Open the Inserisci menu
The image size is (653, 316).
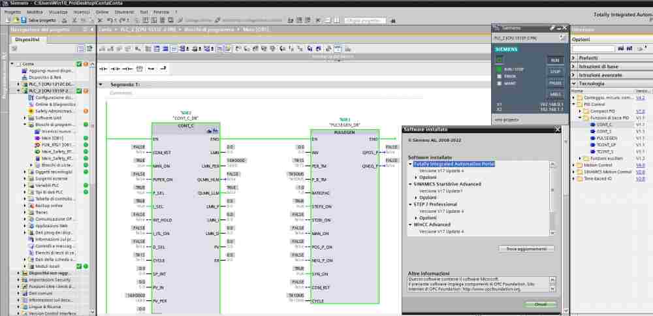pyautogui.click(x=81, y=12)
